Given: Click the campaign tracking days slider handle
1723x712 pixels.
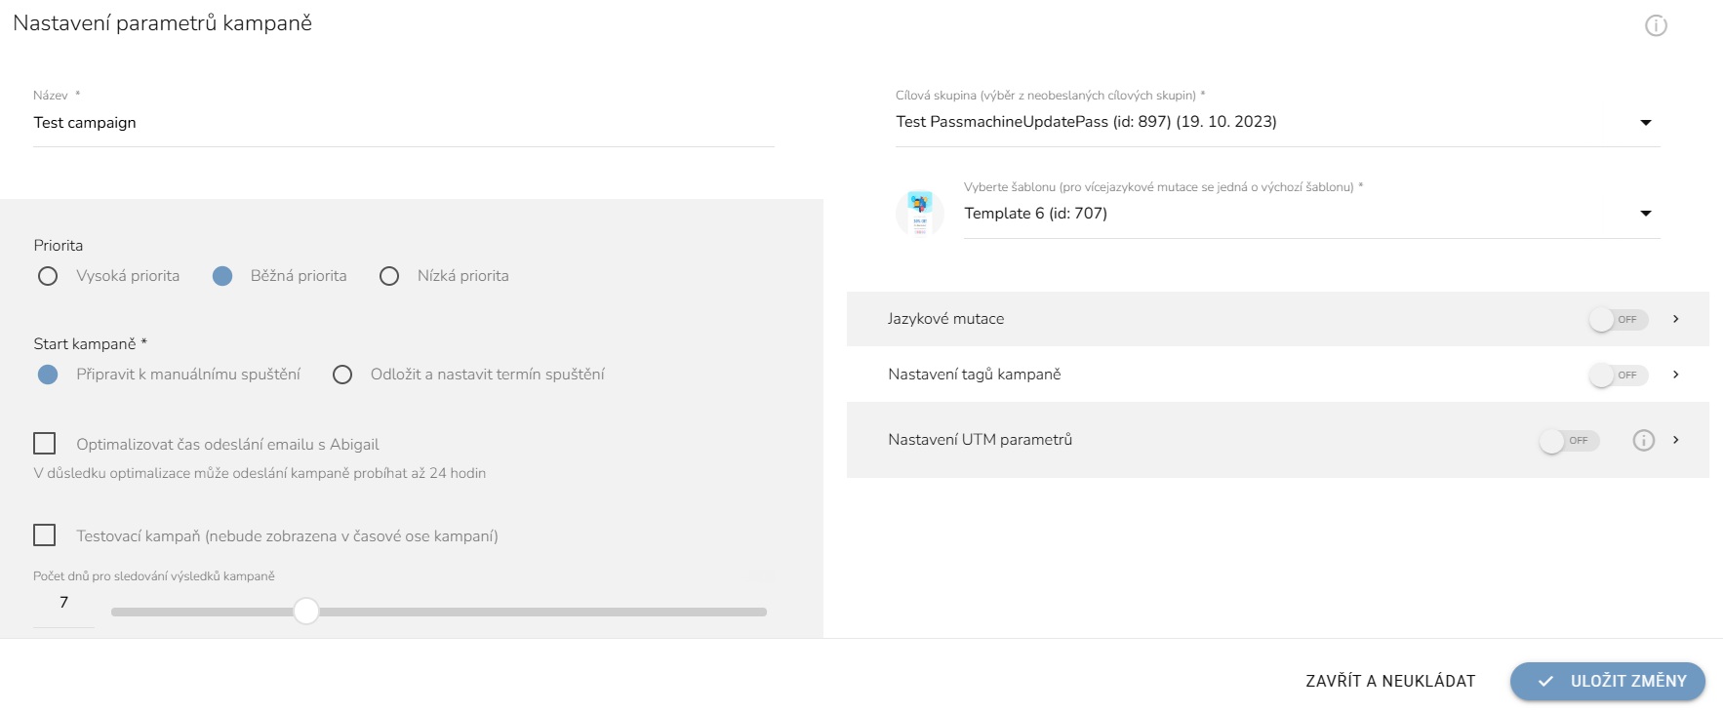Looking at the screenshot, I should [x=306, y=612].
